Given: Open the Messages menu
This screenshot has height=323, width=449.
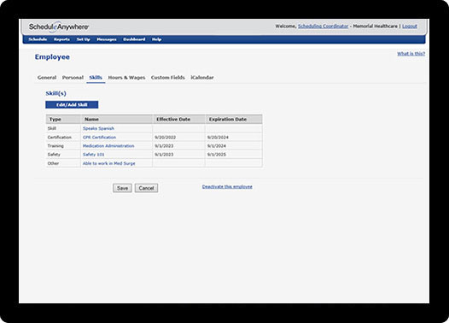Looking at the screenshot, I should (x=107, y=39).
